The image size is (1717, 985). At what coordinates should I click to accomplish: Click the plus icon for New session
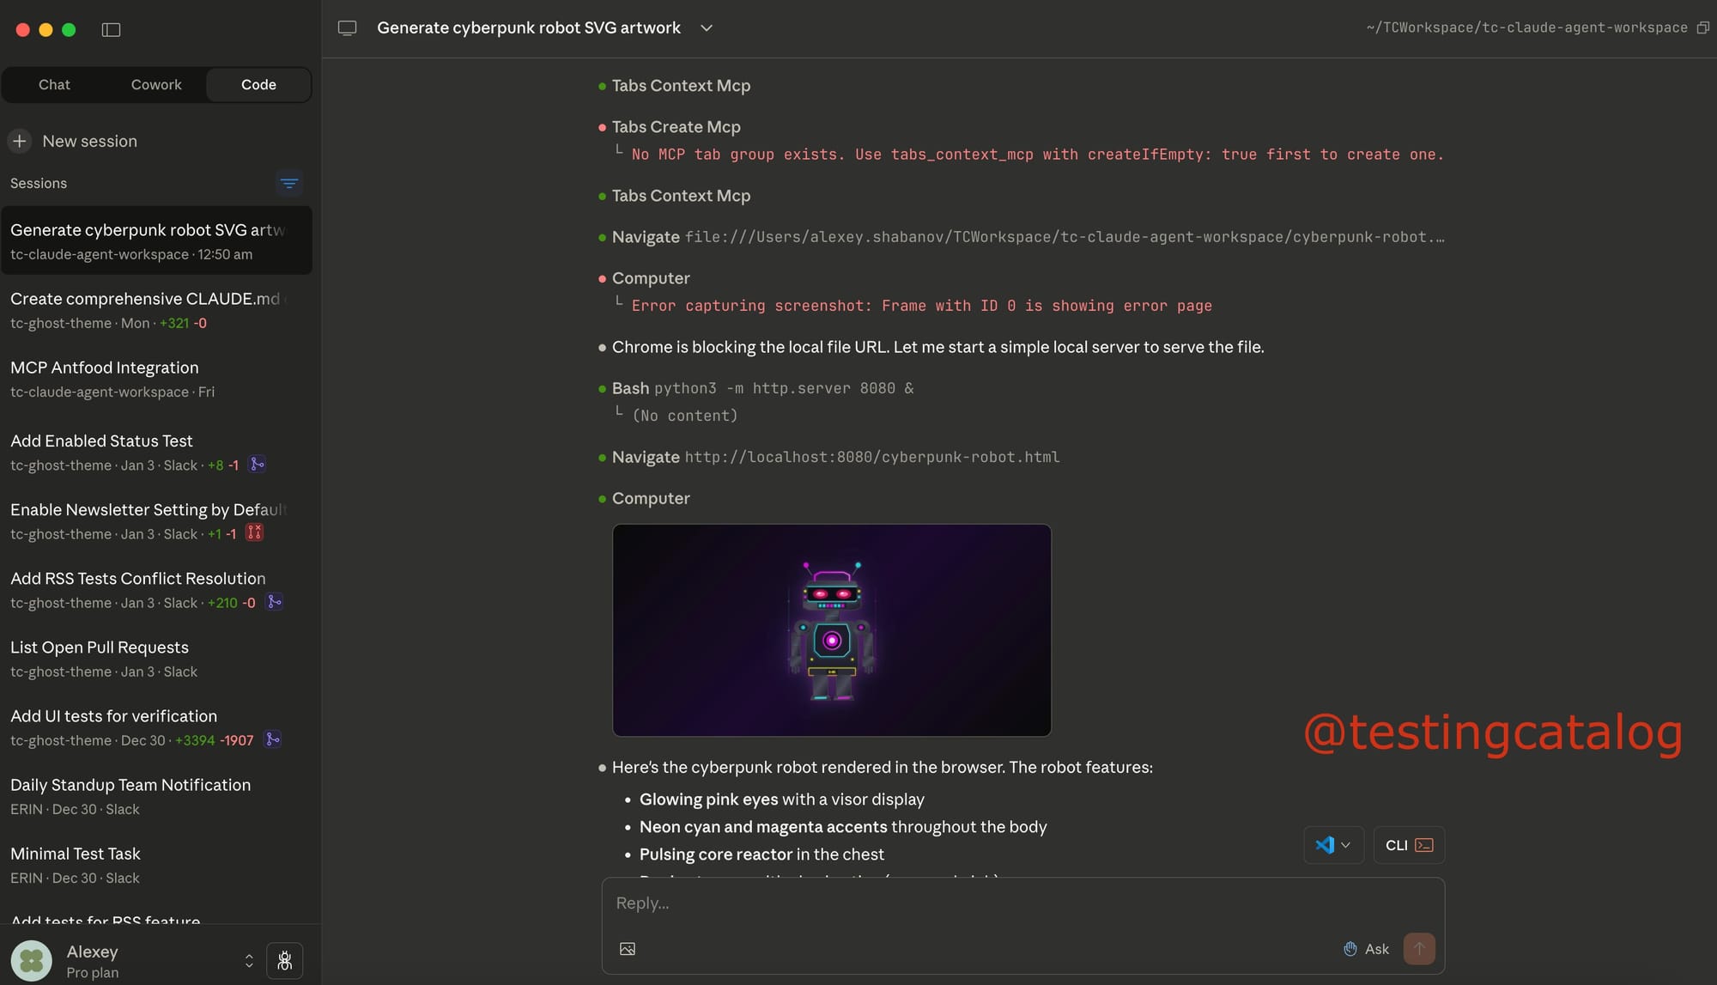pyautogui.click(x=20, y=141)
